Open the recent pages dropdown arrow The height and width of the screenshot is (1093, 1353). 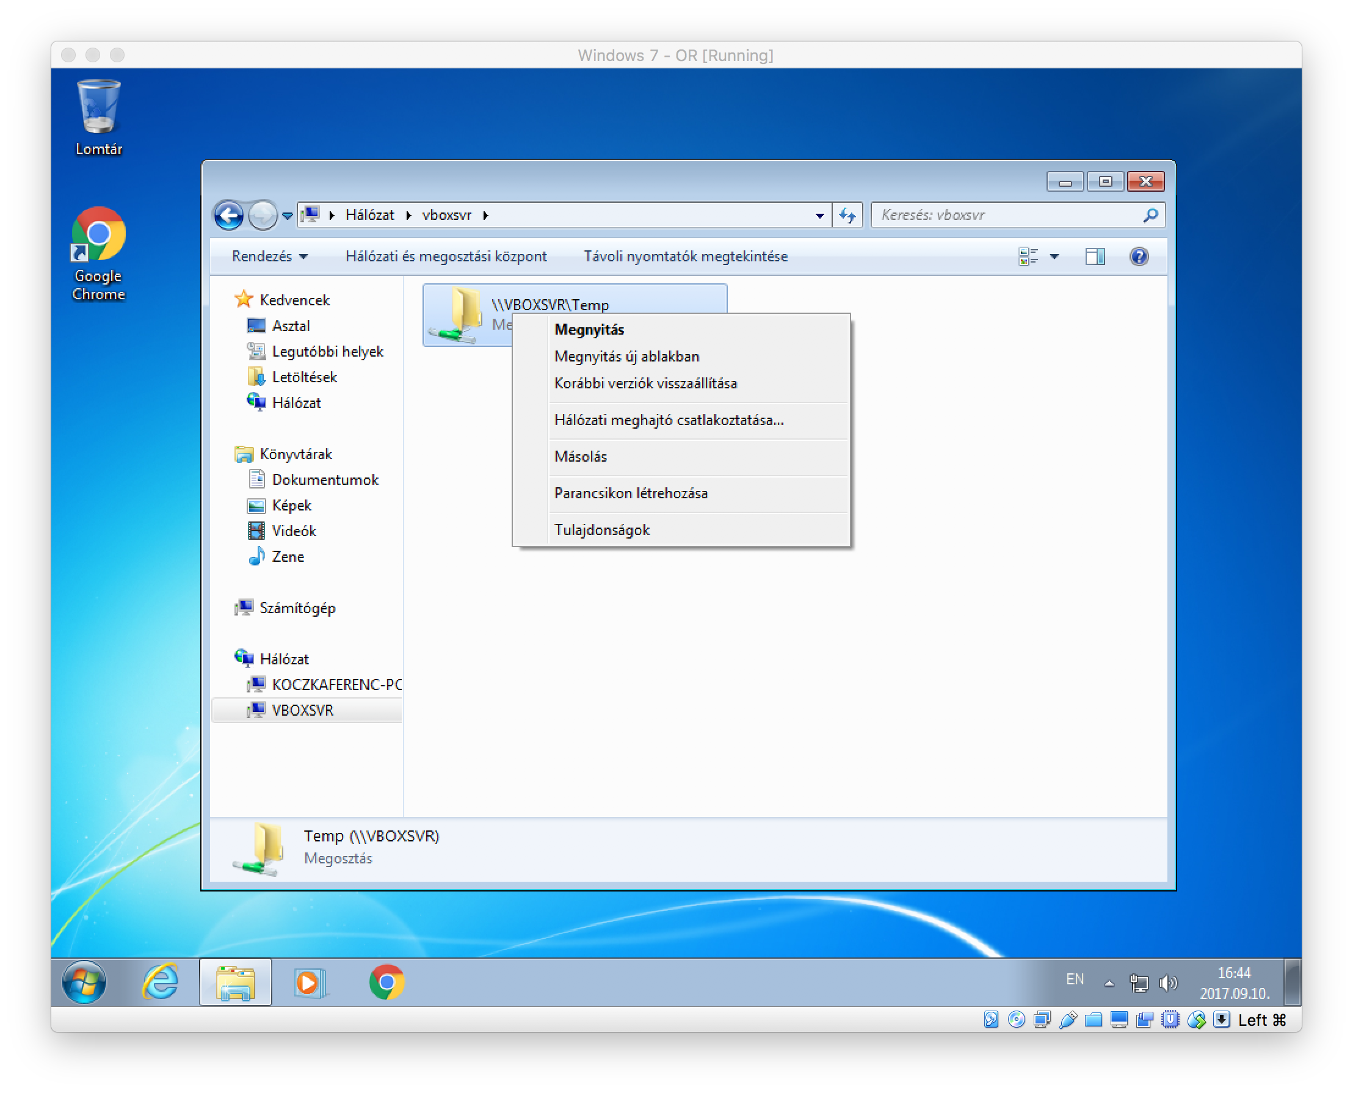click(288, 216)
